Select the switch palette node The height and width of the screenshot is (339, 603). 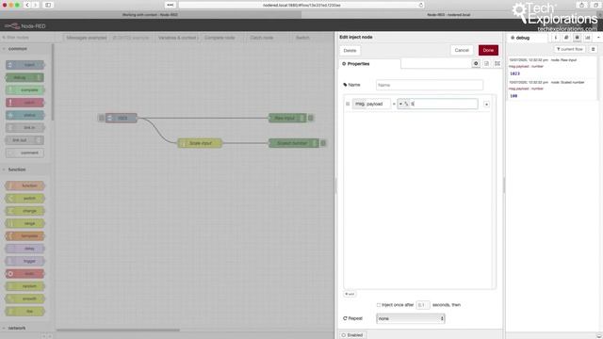(x=25, y=199)
